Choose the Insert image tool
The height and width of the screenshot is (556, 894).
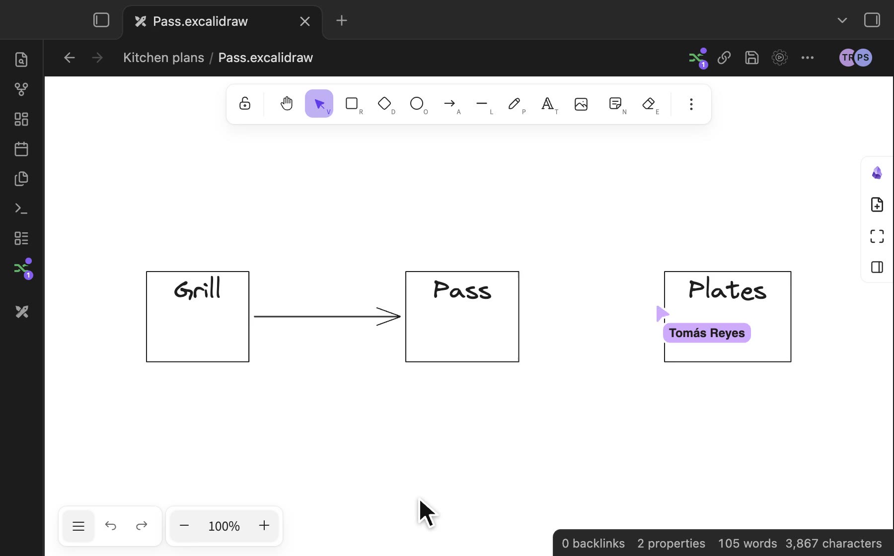point(581,104)
